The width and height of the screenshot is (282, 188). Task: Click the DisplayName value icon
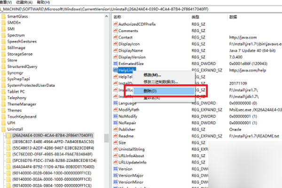[115, 50]
